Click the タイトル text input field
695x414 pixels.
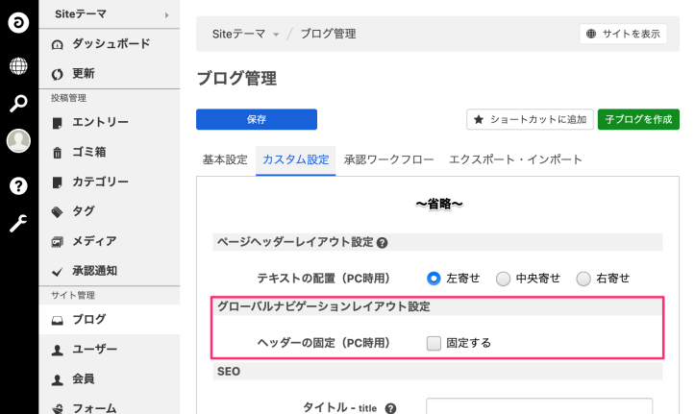pos(539,407)
